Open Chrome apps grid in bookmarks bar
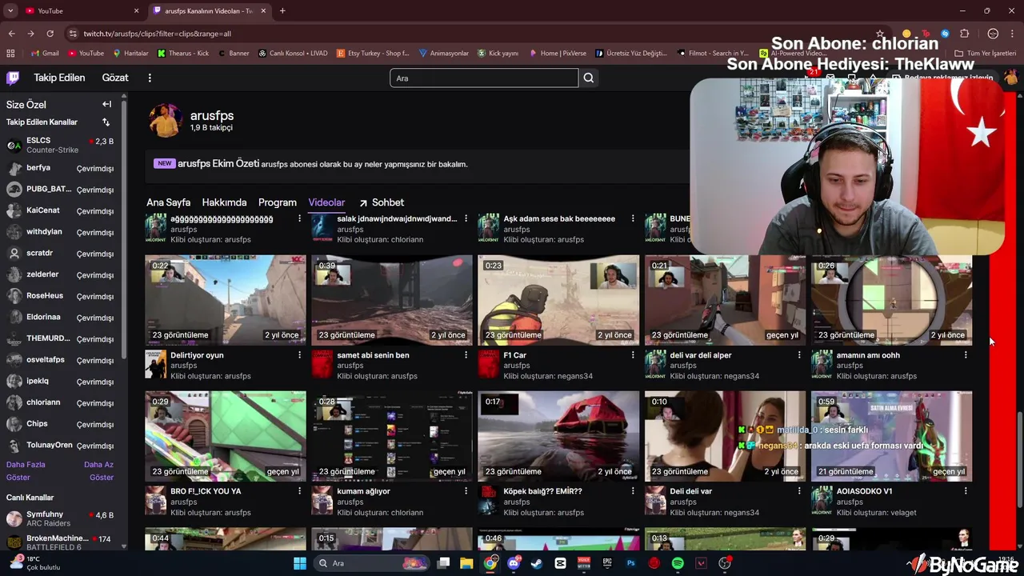1024x576 pixels. 10,53
